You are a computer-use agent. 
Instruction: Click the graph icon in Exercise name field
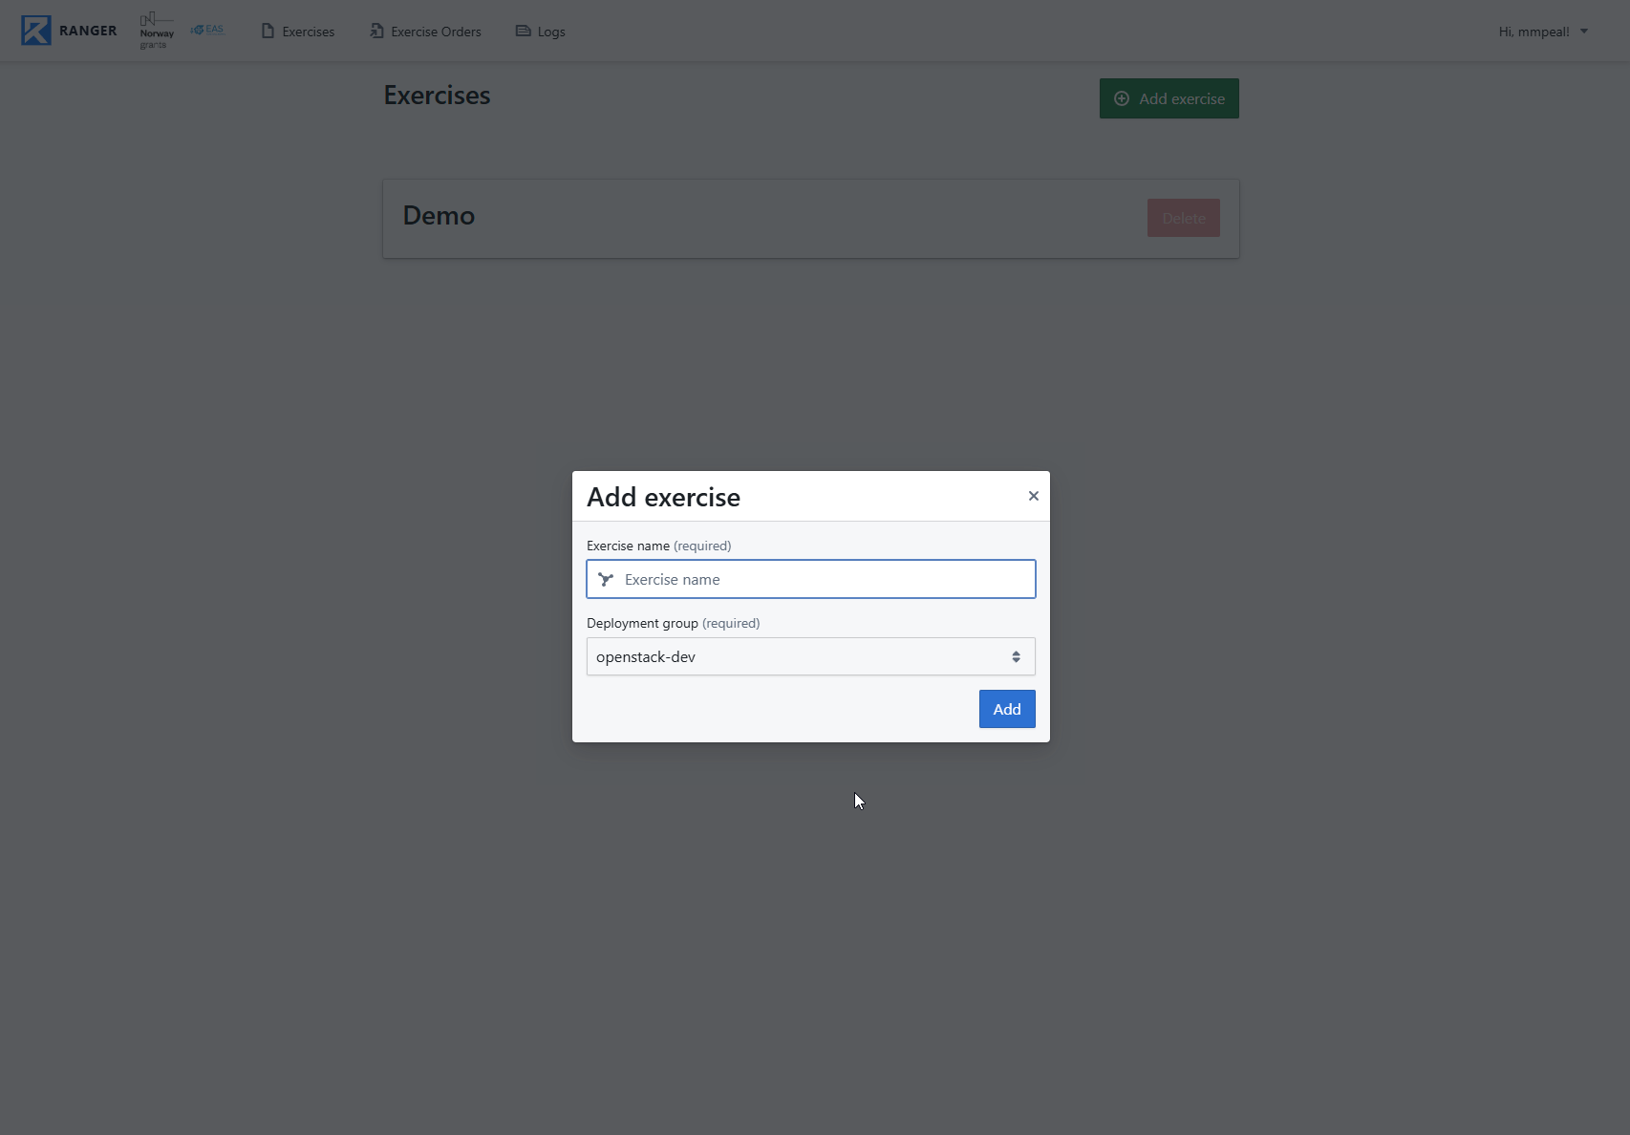click(606, 579)
